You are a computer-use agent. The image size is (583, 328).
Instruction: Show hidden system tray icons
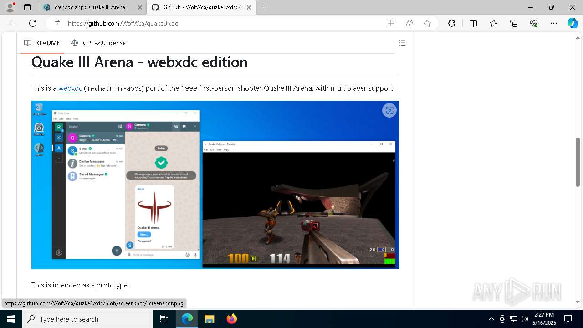point(491,319)
